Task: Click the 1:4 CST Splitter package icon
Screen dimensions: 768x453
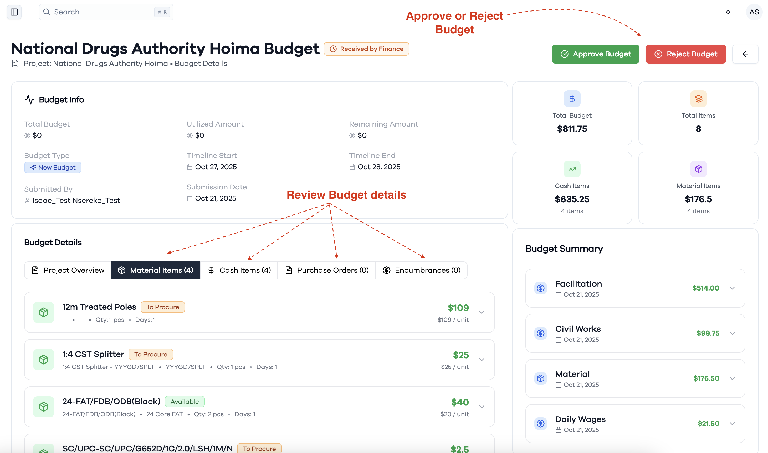Action: pos(44,360)
